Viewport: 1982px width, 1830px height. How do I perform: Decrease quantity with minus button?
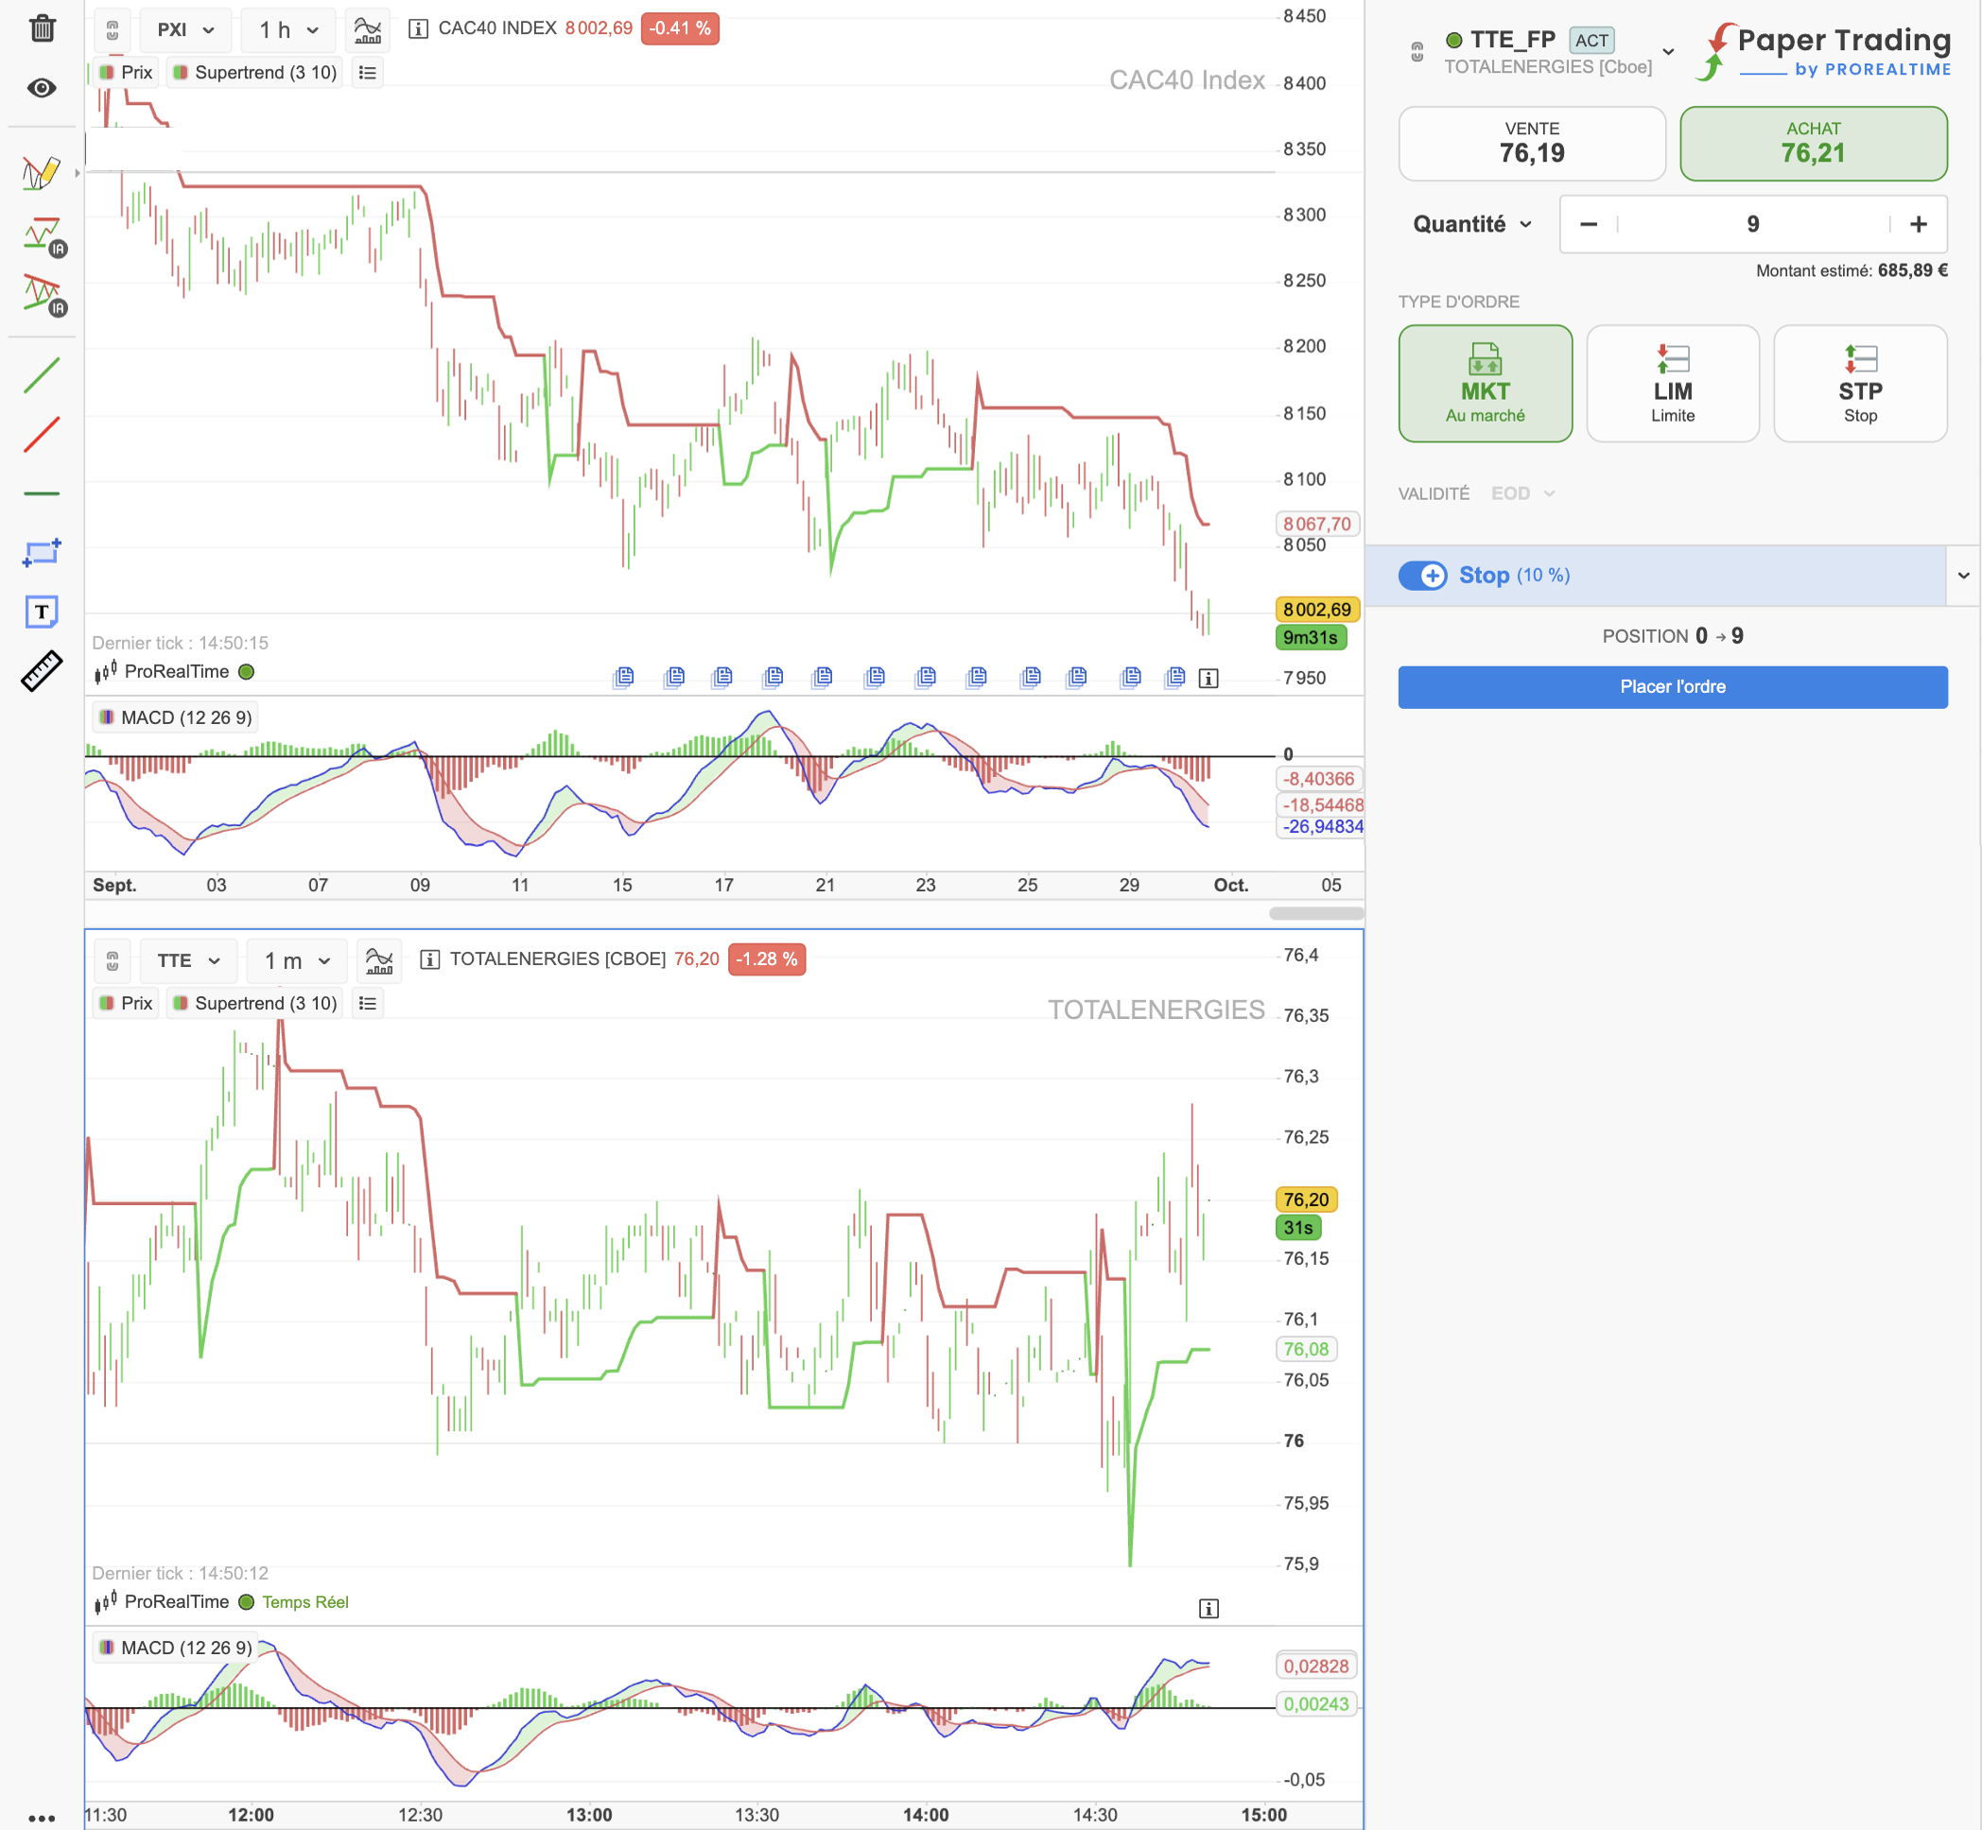coord(1589,224)
